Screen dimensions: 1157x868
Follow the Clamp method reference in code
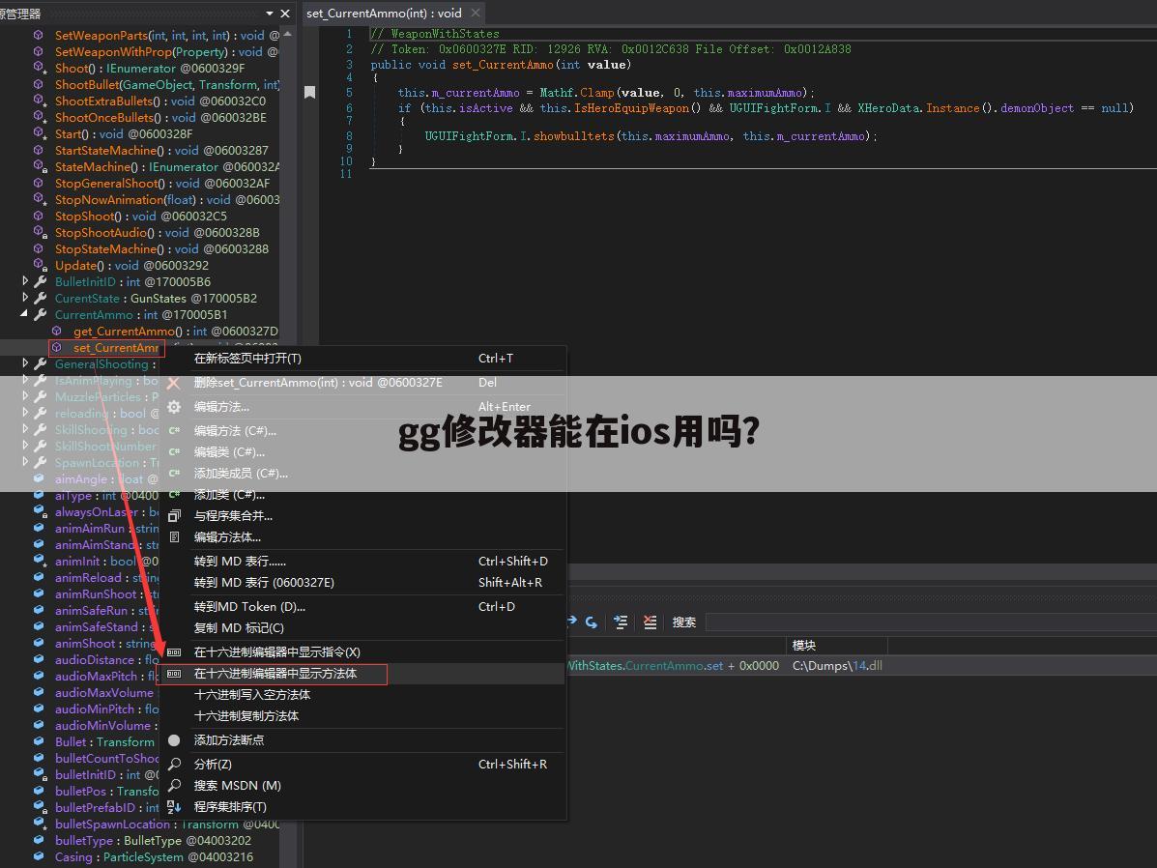pyautogui.click(x=596, y=93)
